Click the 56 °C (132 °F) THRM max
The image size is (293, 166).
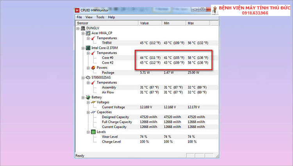198,43
